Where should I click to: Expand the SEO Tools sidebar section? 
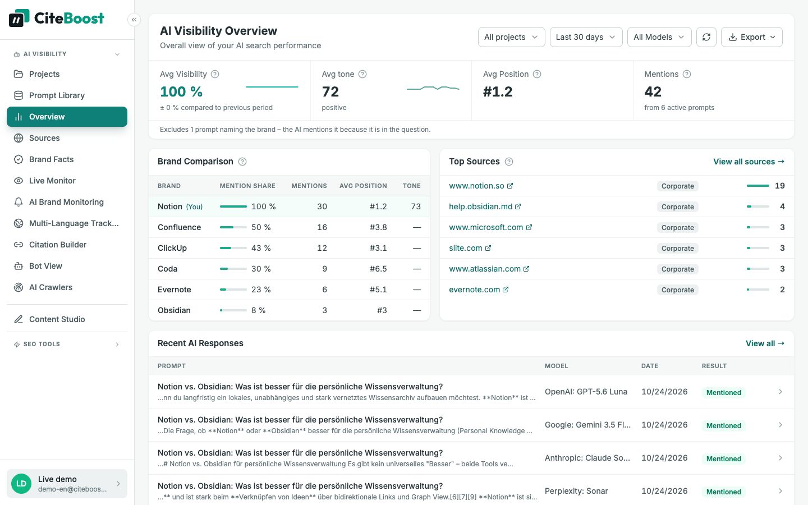click(67, 344)
